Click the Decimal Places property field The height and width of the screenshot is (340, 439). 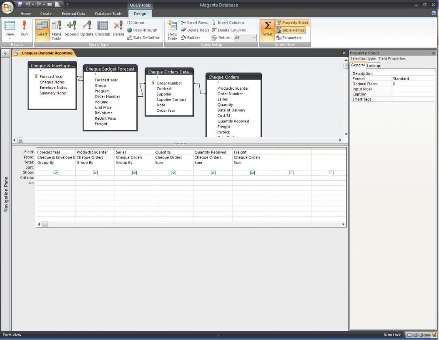[x=413, y=84]
